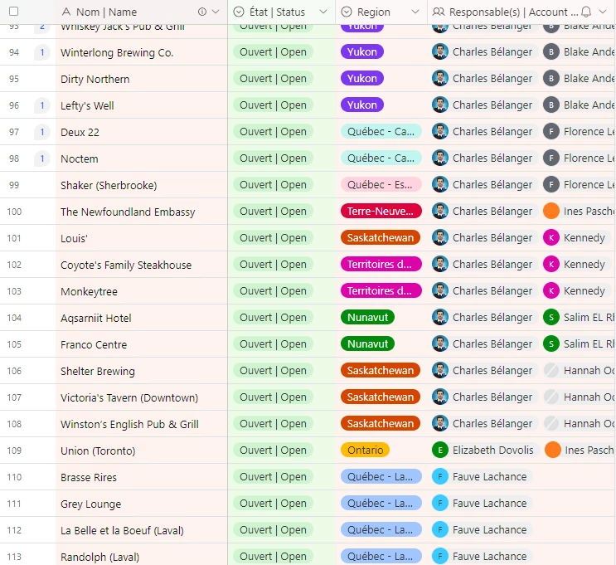Image resolution: width=616 pixels, height=565 pixels.
Task: Select the Union (Toronto) name cell
Action: tap(142, 451)
